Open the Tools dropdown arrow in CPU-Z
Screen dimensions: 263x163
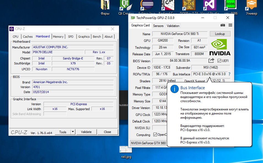click(x=73, y=132)
